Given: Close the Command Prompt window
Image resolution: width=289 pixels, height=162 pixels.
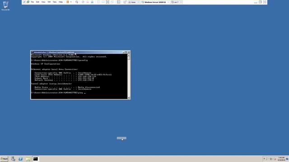Looking at the screenshot, I should pos(129,52).
